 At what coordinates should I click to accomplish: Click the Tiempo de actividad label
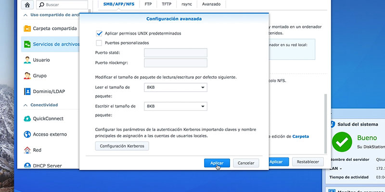[x=349, y=177]
